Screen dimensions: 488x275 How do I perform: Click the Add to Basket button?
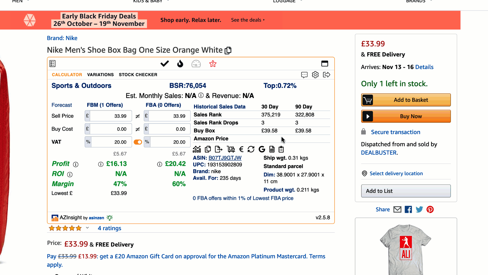click(x=406, y=100)
